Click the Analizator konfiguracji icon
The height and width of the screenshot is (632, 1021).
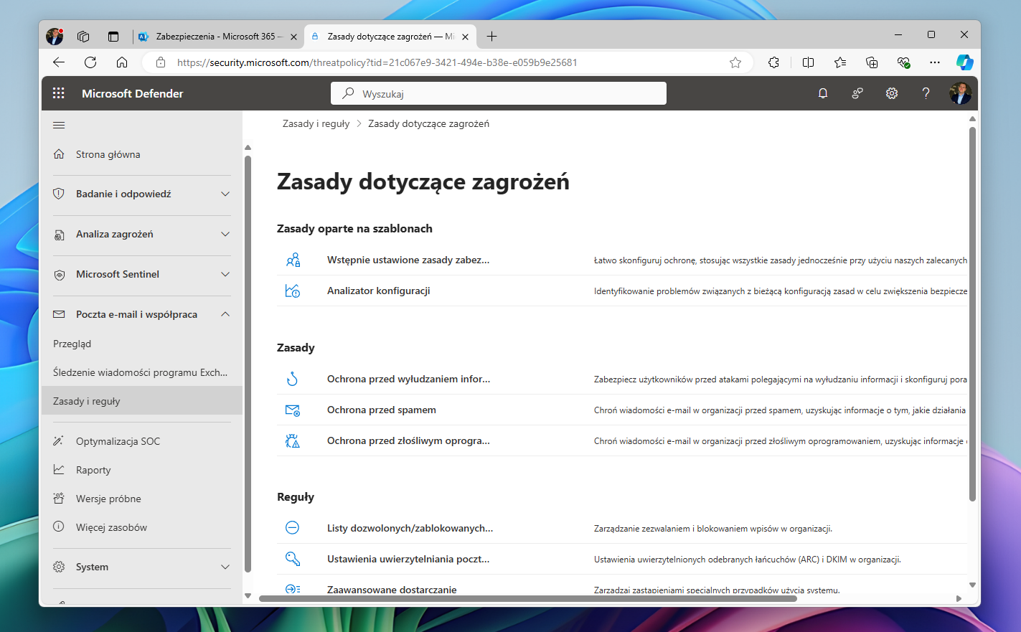pyautogui.click(x=293, y=291)
